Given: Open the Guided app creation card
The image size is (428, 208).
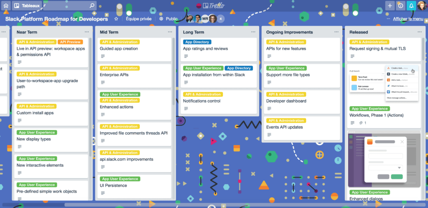Looking at the screenshot, I should (134, 49).
